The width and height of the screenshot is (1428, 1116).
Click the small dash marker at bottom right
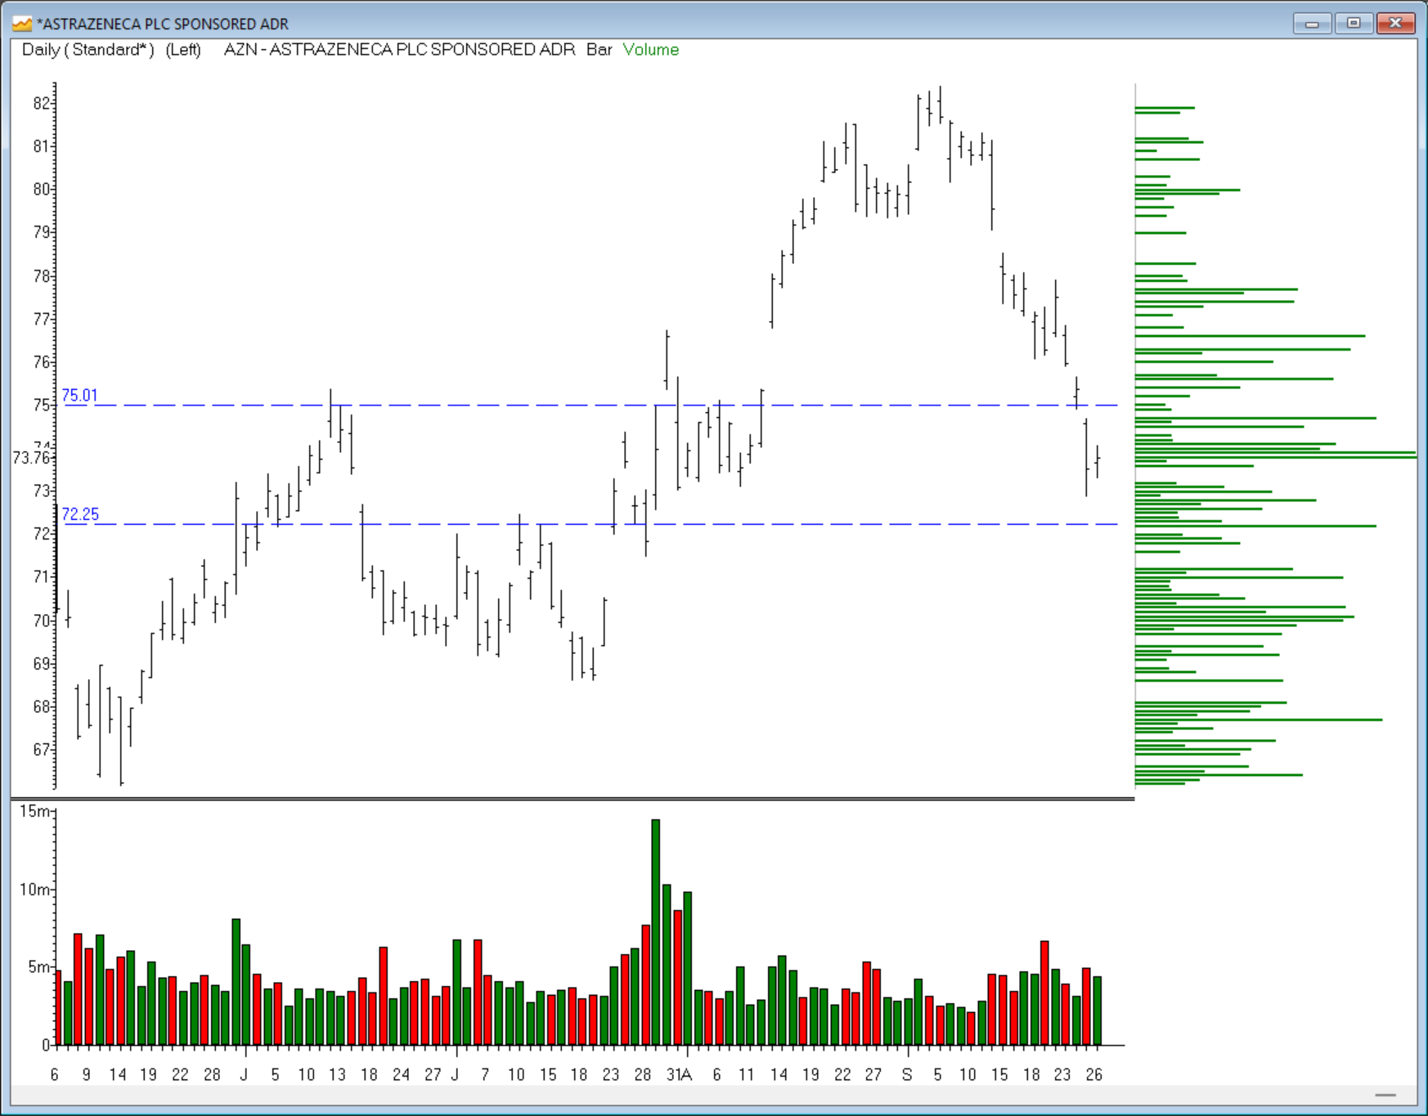[x=1385, y=1095]
